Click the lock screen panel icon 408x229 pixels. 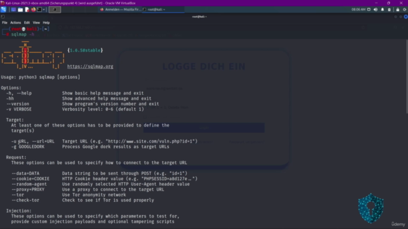tap(398, 10)
